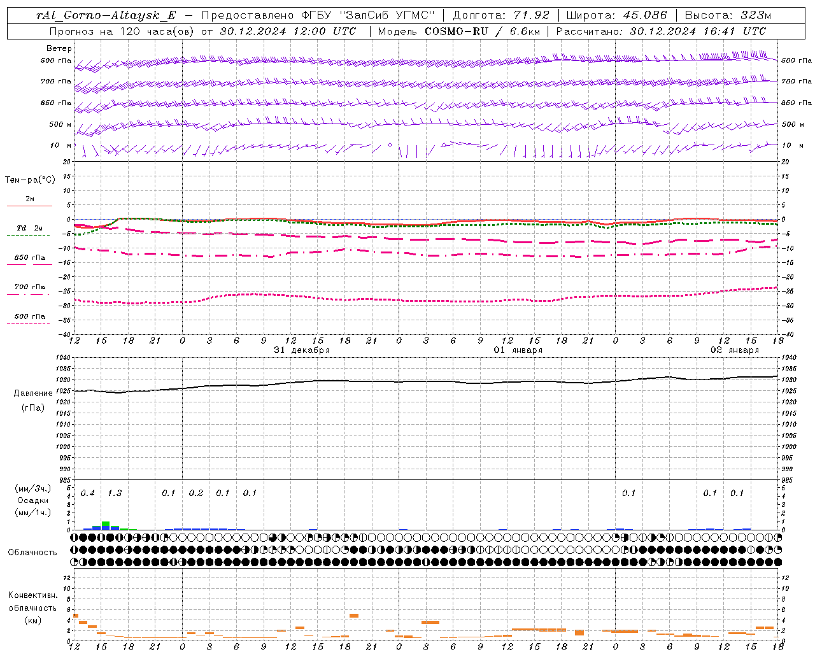815x652 pixels.
Task: Click the '(мм/3ч.)' precipitation unit label
Action: (x=33, y=489)
